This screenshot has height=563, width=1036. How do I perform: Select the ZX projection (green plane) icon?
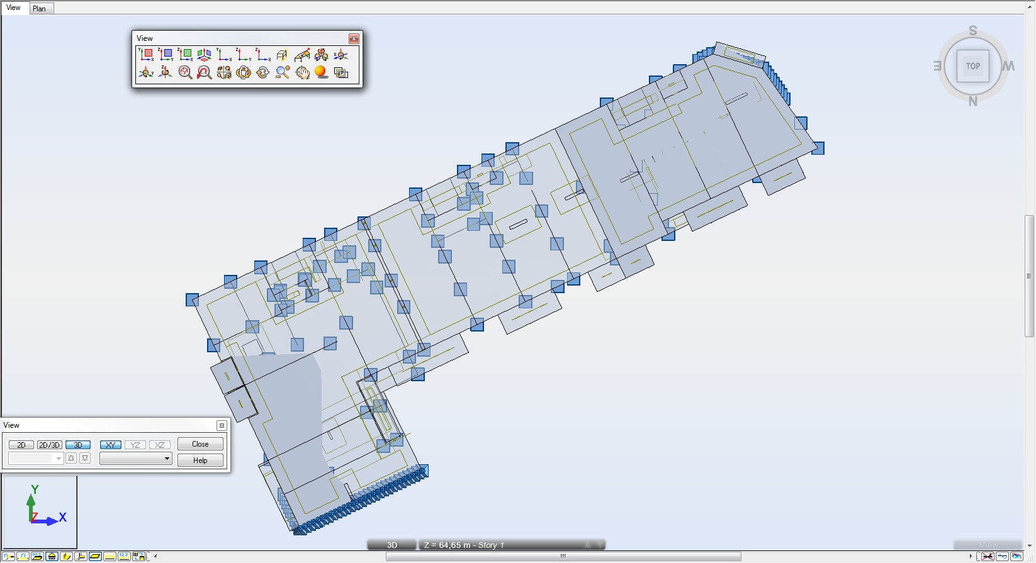(185, 55)
